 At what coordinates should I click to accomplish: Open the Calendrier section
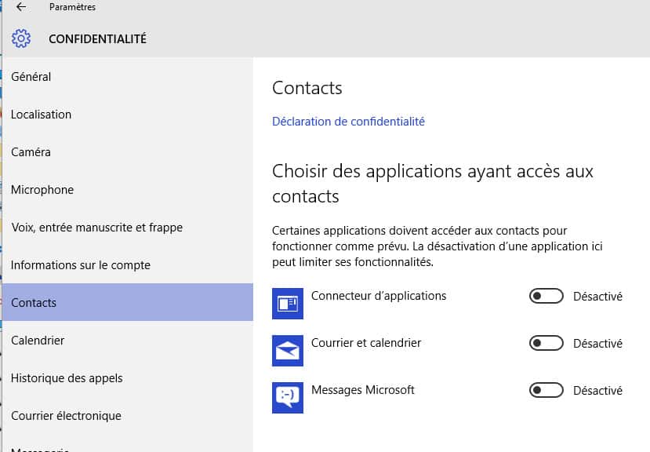tap(128, 341)
